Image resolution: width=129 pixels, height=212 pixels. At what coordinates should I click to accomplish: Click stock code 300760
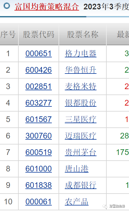pos(39,136)
